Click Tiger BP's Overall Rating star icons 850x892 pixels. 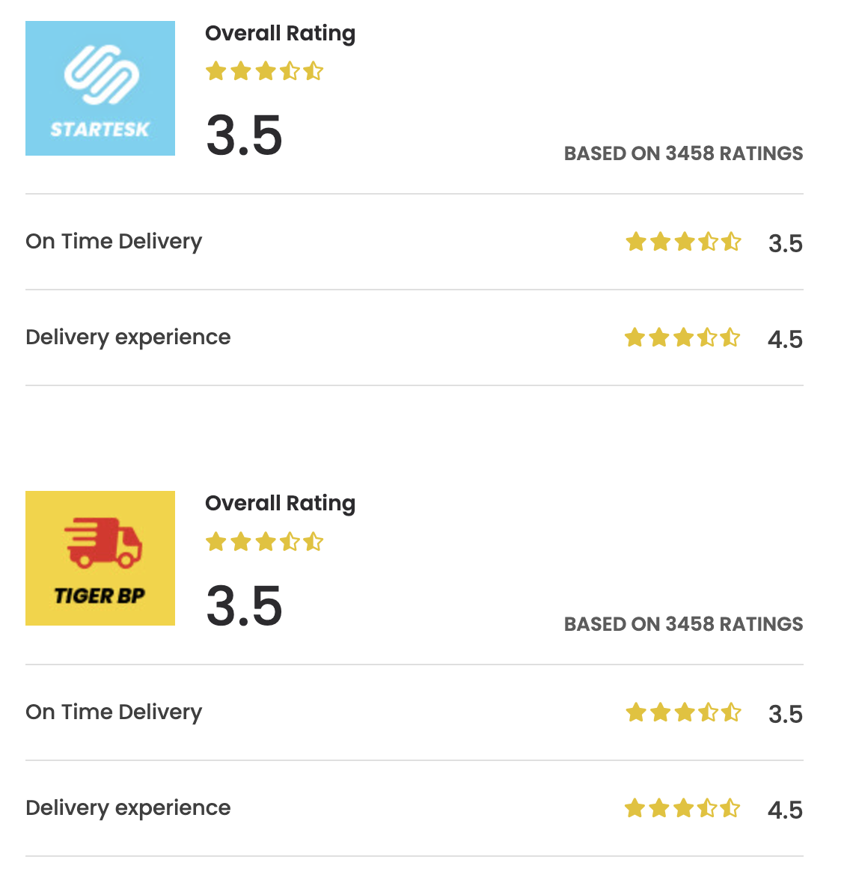[x=264, y=542]
